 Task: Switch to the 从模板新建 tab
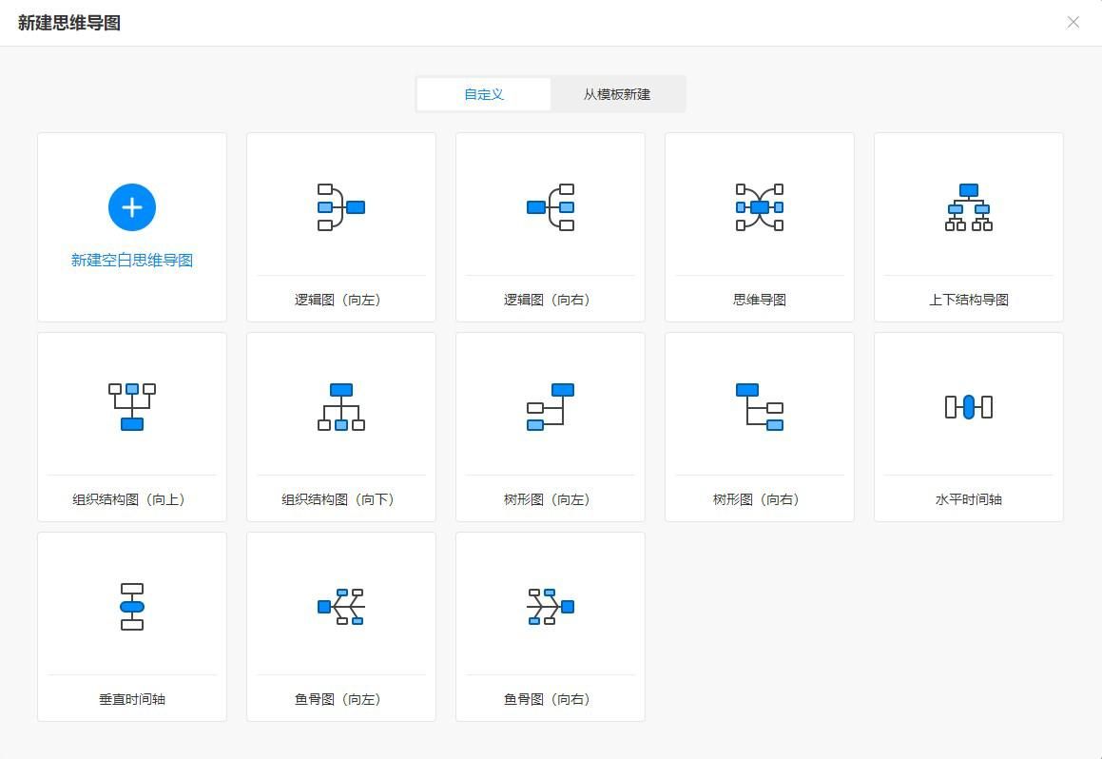617,94
